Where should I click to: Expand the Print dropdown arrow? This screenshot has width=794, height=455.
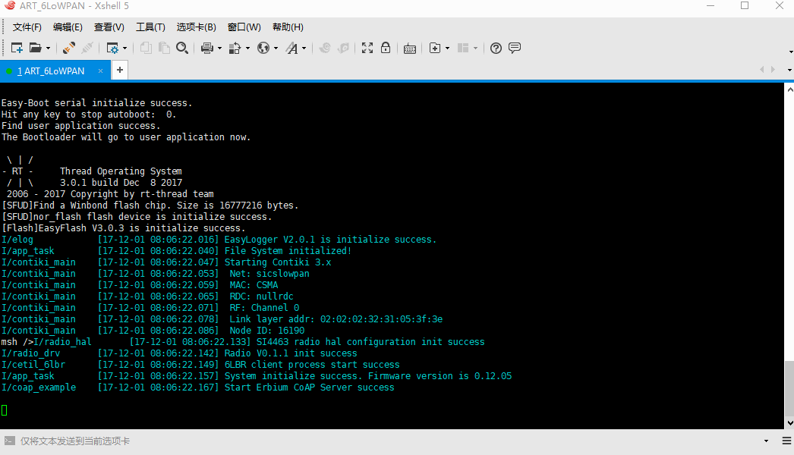click(x=219, y=48)
